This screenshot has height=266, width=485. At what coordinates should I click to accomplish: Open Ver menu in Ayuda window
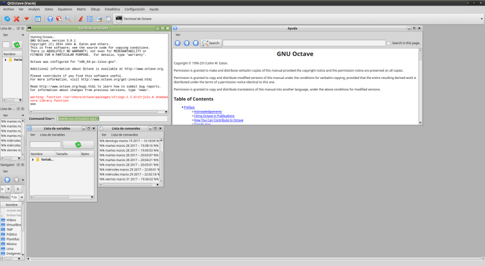click(x=178, y=35)
